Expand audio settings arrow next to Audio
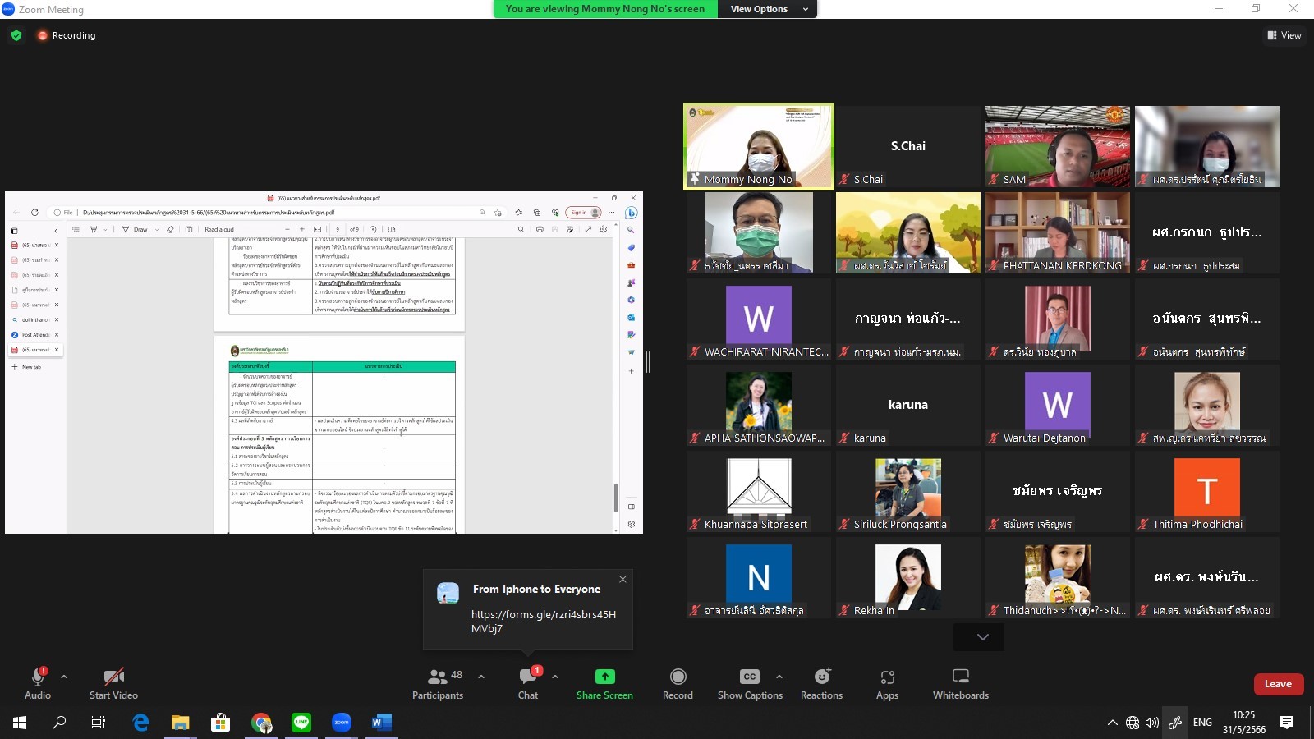Viewport: 1314px width, 739px height. pos(64,677)
